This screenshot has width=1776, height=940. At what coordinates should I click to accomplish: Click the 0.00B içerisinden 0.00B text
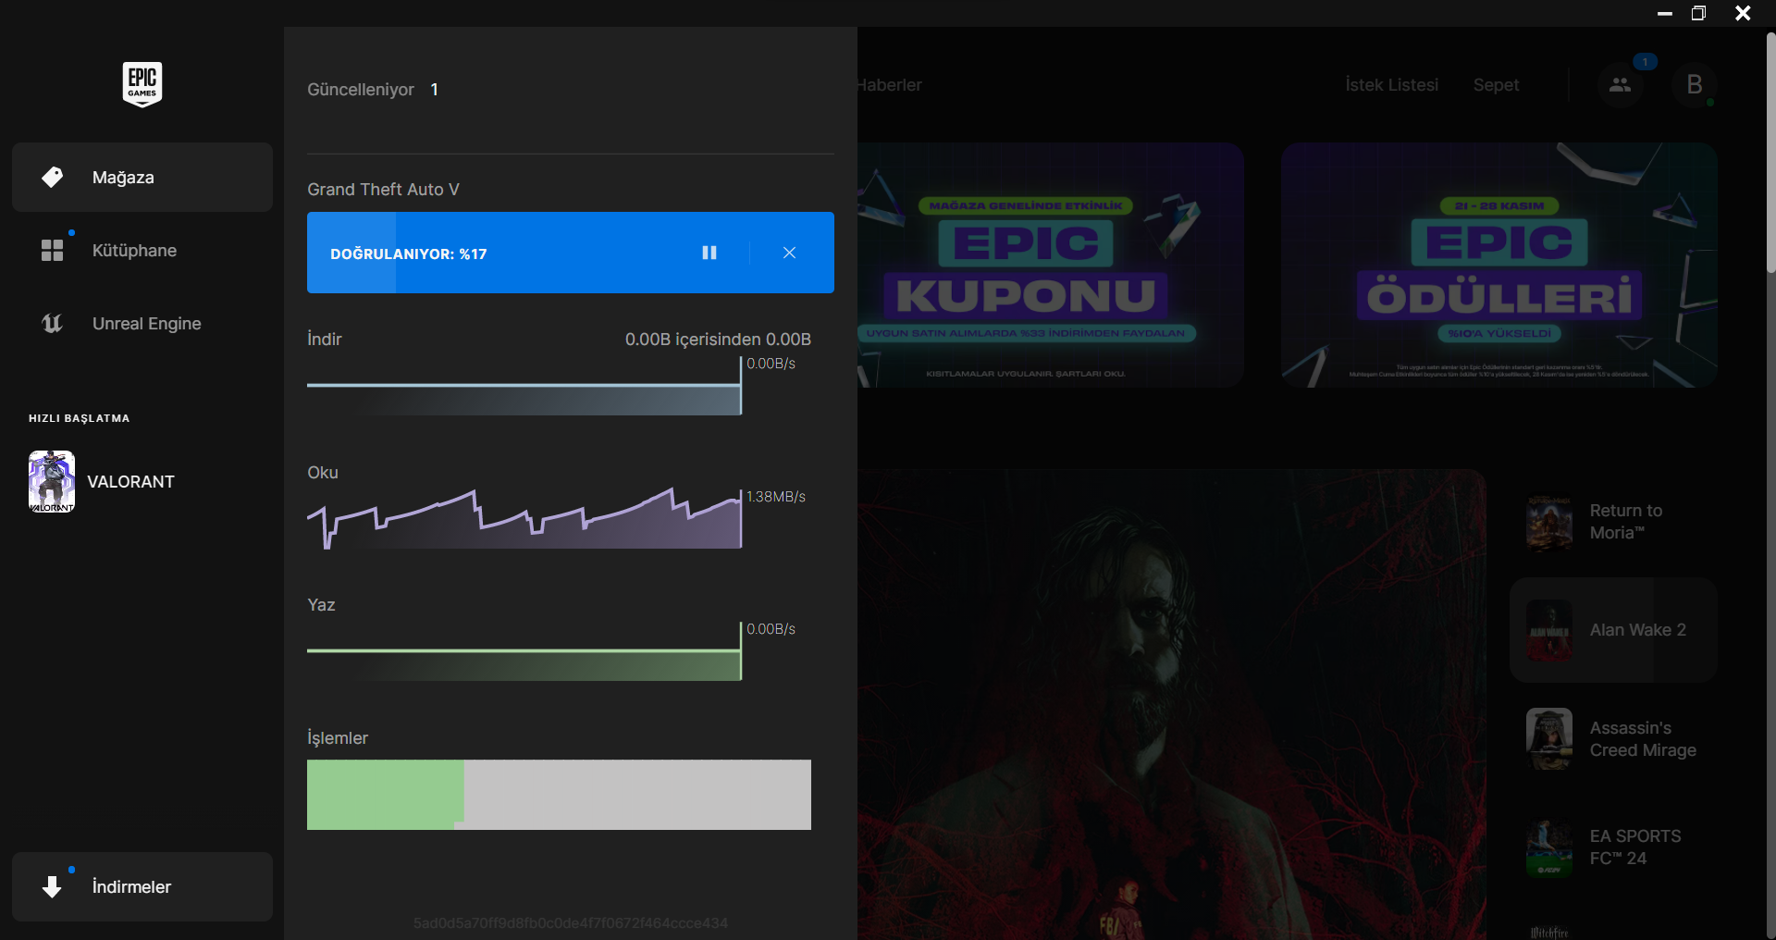tap(718, 339)
